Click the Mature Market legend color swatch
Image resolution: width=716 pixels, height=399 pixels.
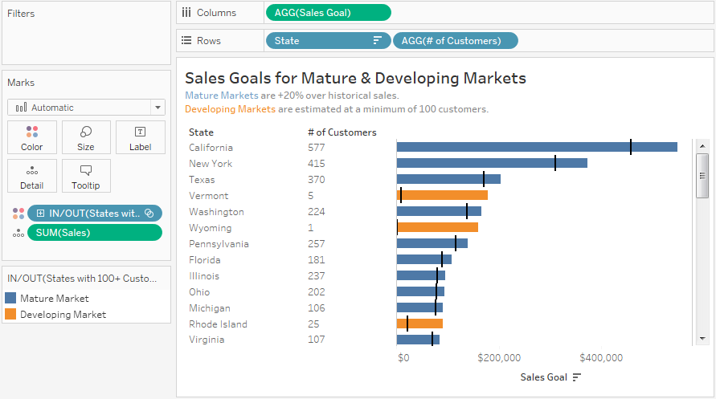10,299
